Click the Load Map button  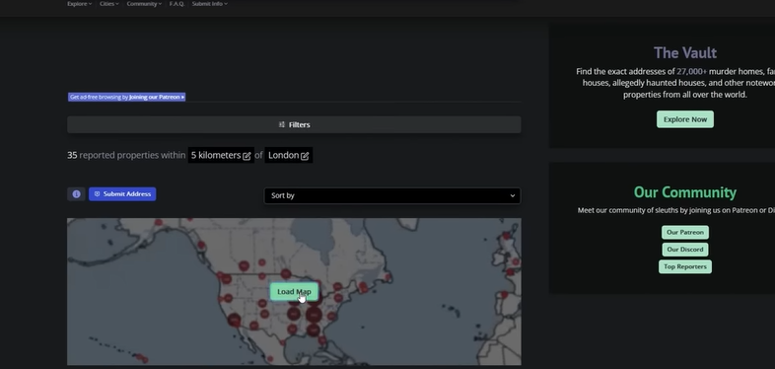coord(294,292)
